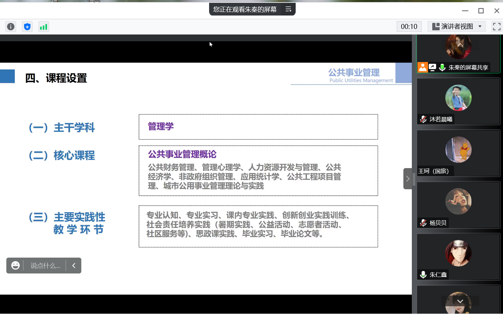Click the 00:10 meeting timer
This screenshot has height=314, width=503.
pyautogui.click(x=409, y=27)
